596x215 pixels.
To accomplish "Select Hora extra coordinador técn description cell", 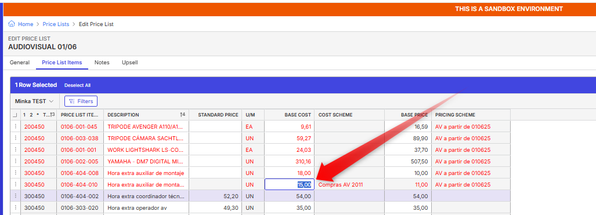I will pyautogui.click(x=146, y=196).
